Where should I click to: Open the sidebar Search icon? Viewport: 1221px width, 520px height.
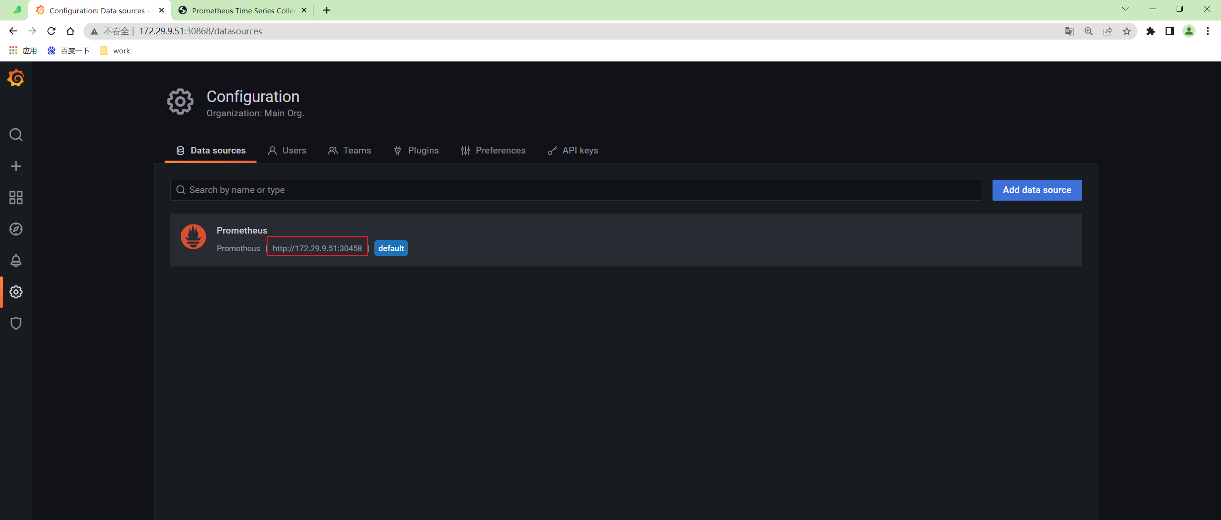pyautogui.click(x=16, y=135)
